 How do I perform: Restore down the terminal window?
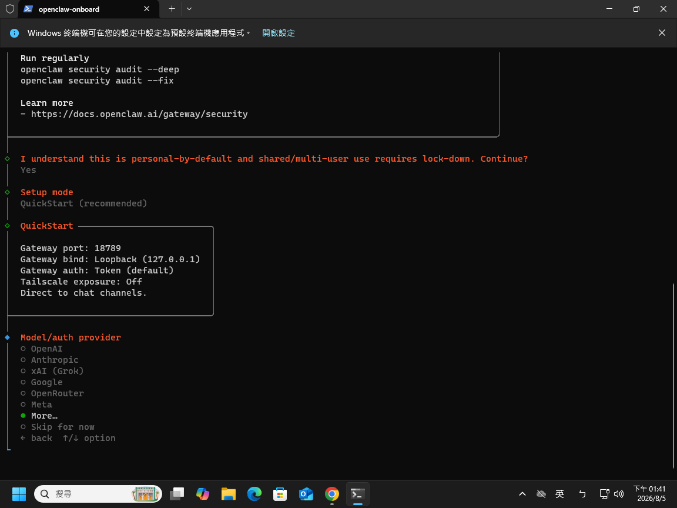[x=636, y=9]
